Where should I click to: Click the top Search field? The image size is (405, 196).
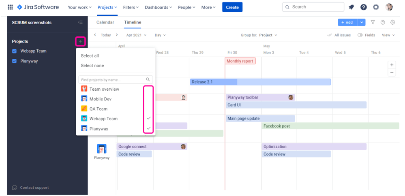(x=313, y=7)
